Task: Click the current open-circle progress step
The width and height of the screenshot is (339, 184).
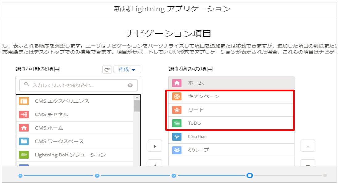Action: [x=250, y=175]
